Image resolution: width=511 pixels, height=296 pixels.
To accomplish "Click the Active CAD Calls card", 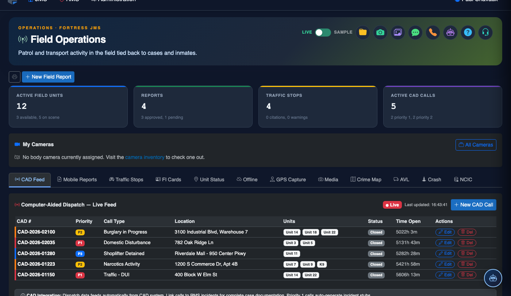I will tap(443, 106).
